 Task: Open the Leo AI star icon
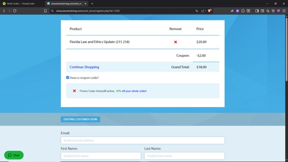point(268,11)
